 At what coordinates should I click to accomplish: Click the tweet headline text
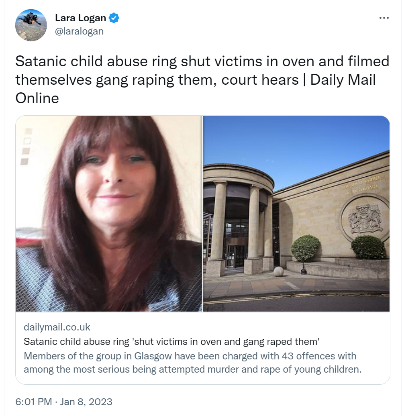click(x=202, y=80)
